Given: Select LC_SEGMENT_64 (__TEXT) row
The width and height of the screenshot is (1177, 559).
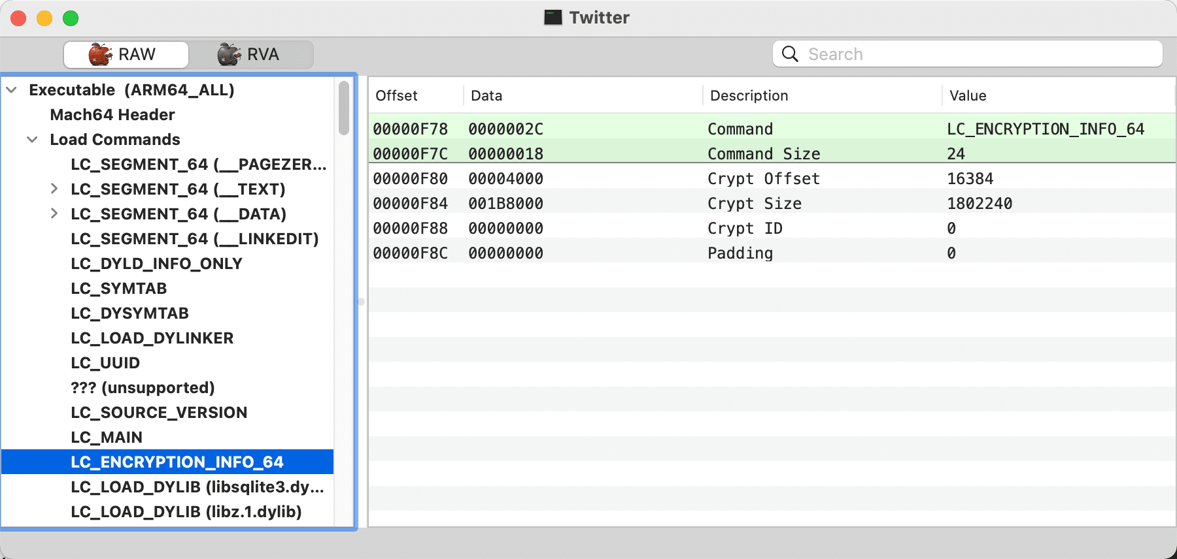Looking at the screenshot, I should [167, 189].
